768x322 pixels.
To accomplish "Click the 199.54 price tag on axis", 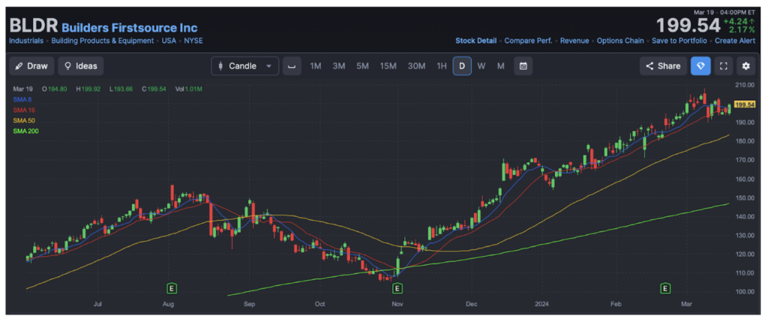I will point(745,105).
